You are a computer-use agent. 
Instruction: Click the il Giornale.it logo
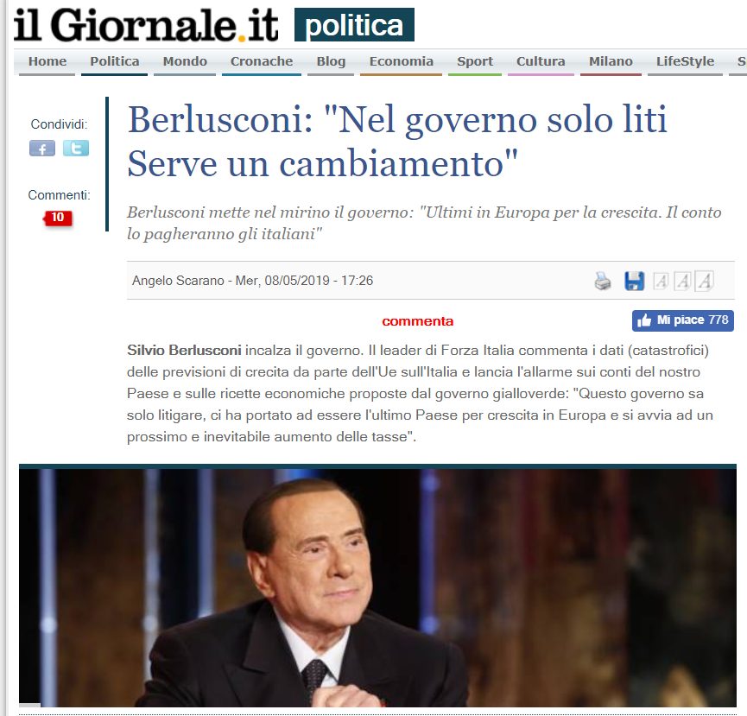[x=146, y=25]
